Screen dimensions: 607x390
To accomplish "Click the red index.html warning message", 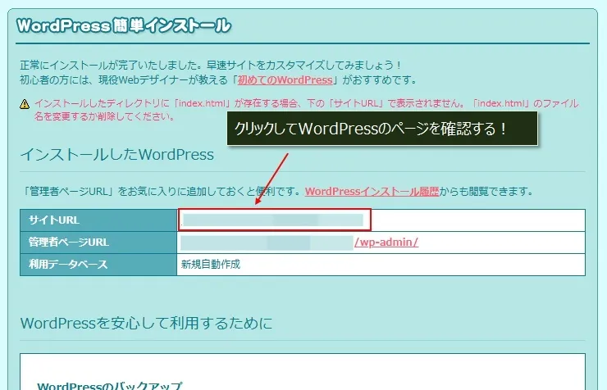I will (x=306, y=110).
